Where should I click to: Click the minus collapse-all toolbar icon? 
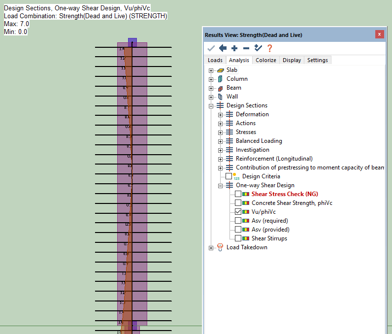tap(246, 48)
